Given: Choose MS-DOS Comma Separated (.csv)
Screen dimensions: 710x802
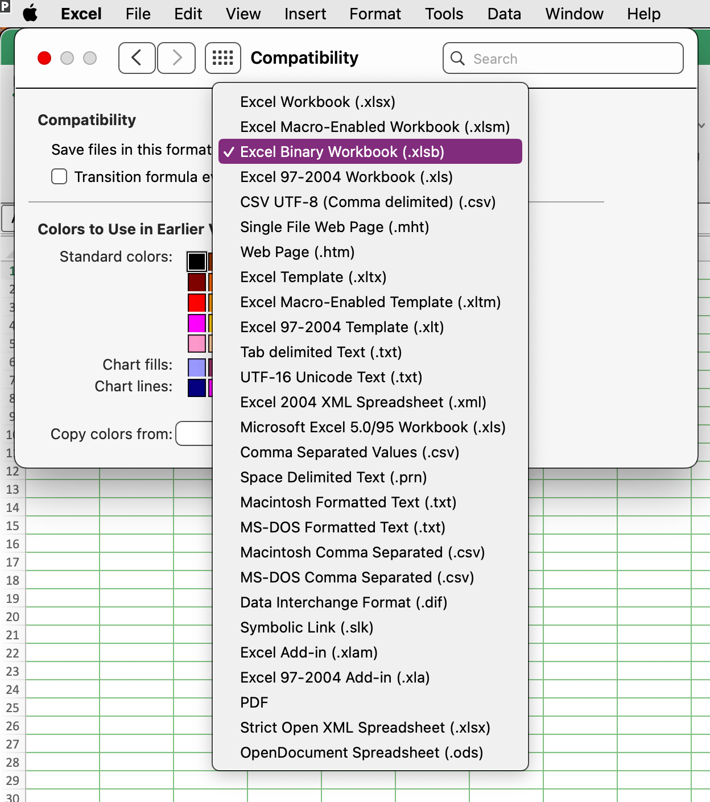Looking at the screenshot, I should 370,577.
